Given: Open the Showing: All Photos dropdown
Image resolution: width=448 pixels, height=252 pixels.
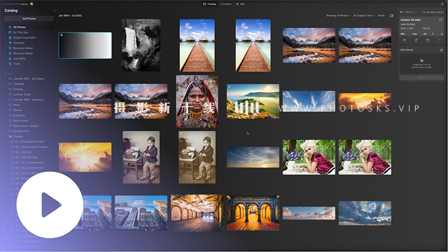Looking at the screenshot, I should [339, 16].
